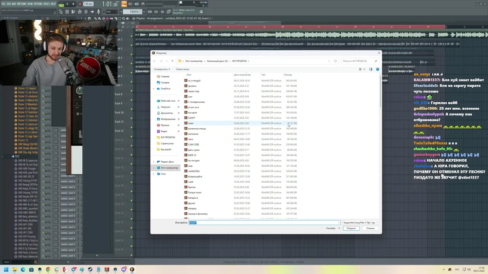The height and width of the screenshot is (274, 488).
Task: Refresh the file dialog folder view
Action: coord(335,61)
